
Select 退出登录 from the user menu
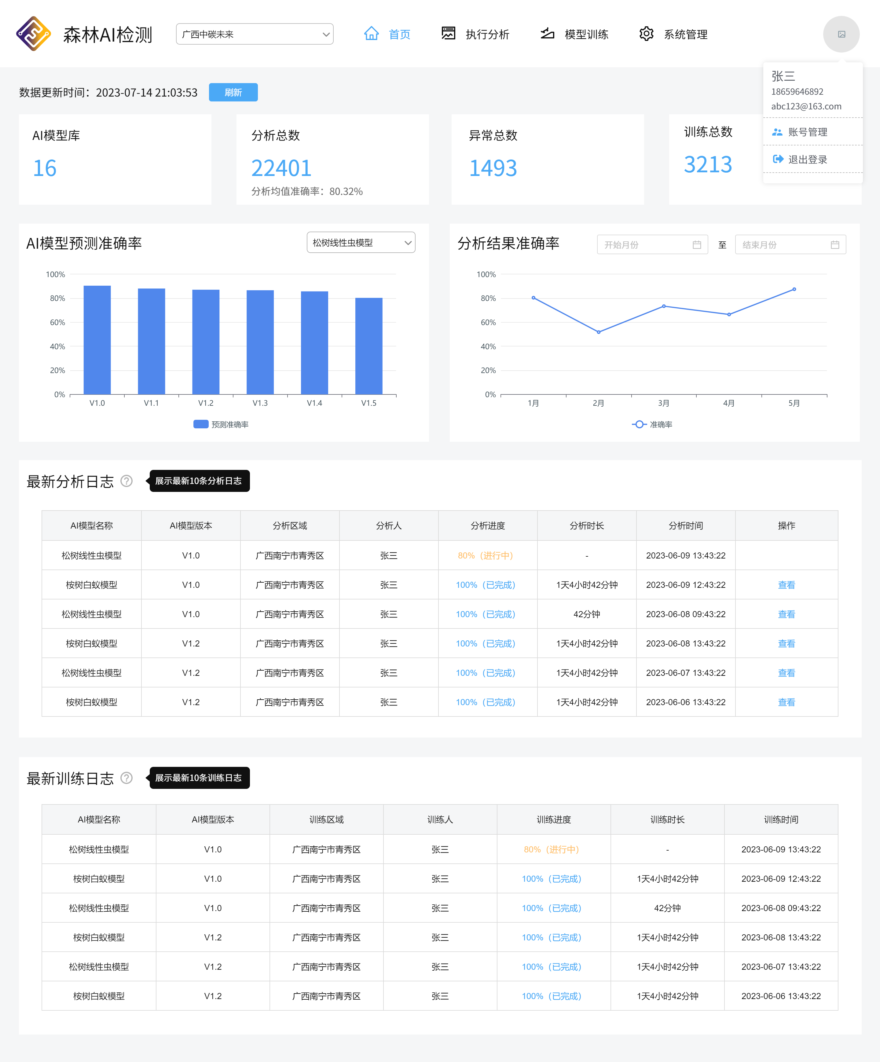(812, 159)
